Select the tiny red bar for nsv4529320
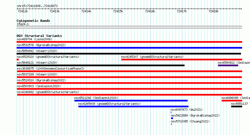Viewport: 250px width, 135px height. pyautogui.click(x=18, y=60)
